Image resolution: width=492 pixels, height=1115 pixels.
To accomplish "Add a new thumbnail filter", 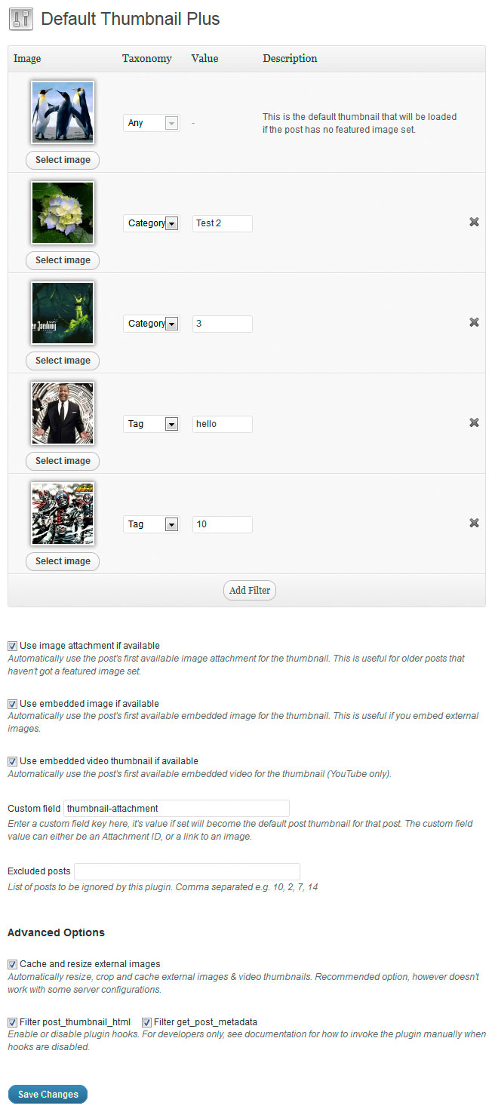I will point(250,591).
